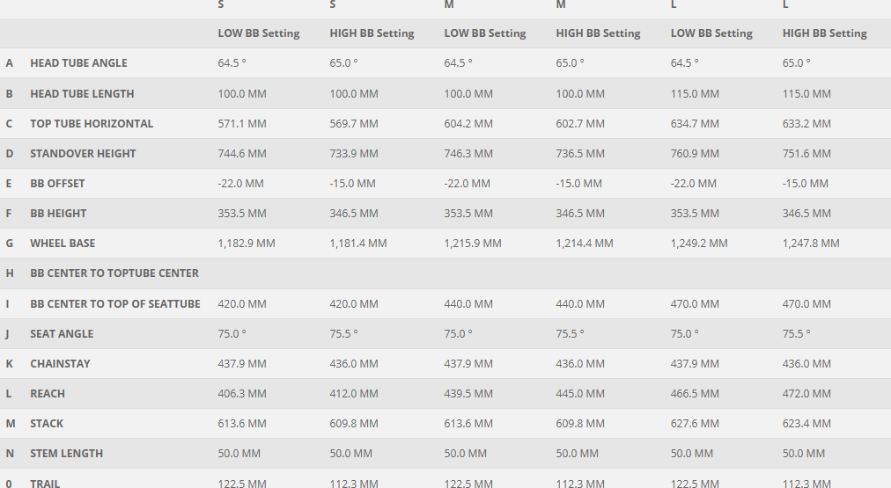Select the REACH row label

48,393
